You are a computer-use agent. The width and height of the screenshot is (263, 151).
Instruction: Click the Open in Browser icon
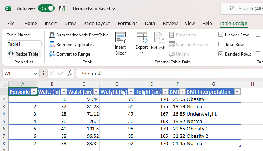(172, 45)
